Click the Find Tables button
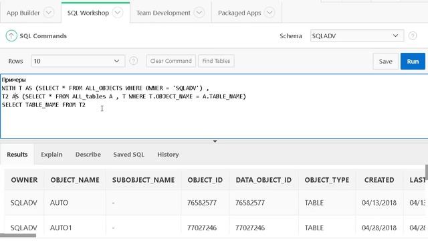The image size is (428, 241). point(216,61)
